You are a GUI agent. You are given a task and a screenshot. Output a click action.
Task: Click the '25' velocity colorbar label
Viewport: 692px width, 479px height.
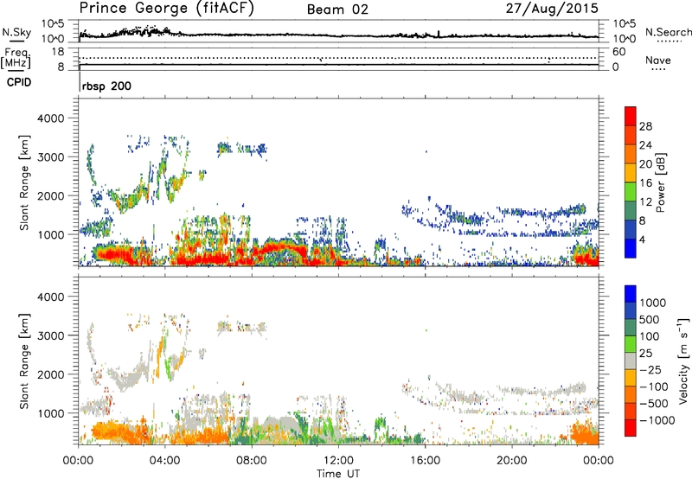646,353
